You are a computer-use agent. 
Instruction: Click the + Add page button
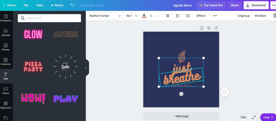181,116
